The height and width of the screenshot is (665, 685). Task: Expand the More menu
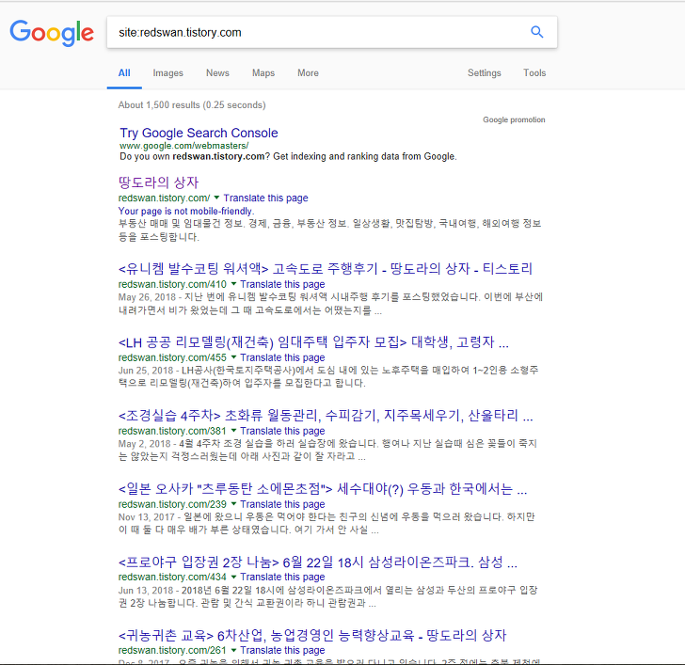pos(308,73)
